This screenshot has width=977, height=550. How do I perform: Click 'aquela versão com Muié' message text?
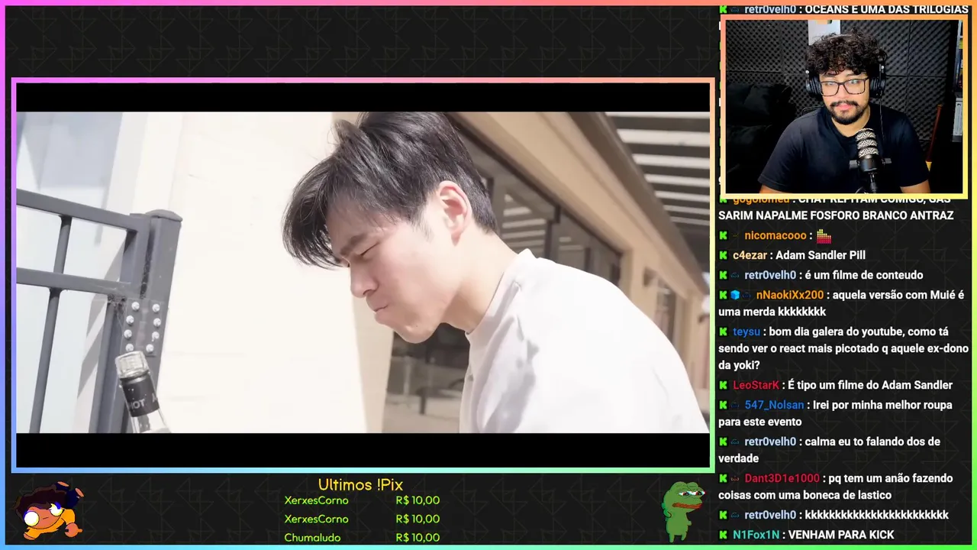[841, 303]
